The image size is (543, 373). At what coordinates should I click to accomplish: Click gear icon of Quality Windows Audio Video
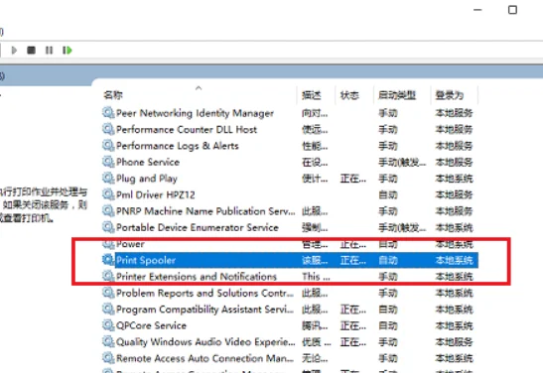(108, 342)
